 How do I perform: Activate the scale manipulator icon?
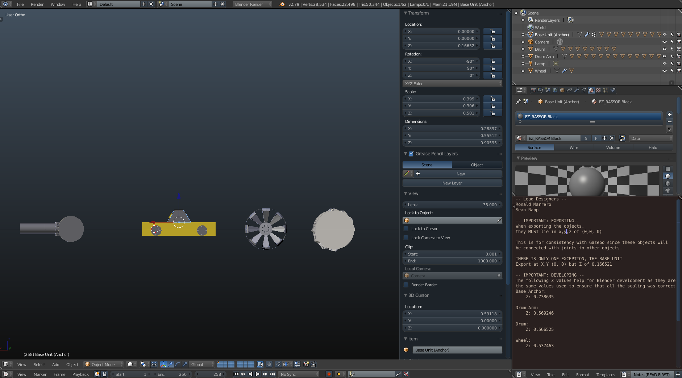click(185, 364)
